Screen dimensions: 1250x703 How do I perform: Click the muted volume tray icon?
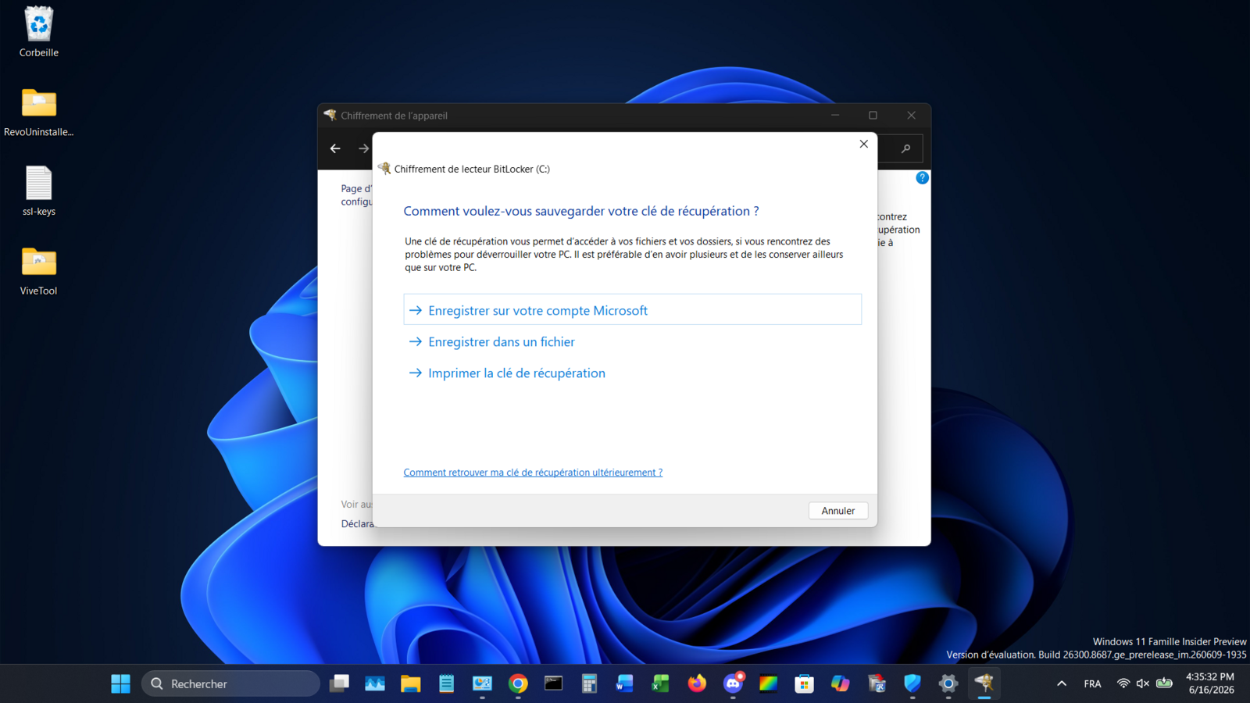coord(1143,683)
